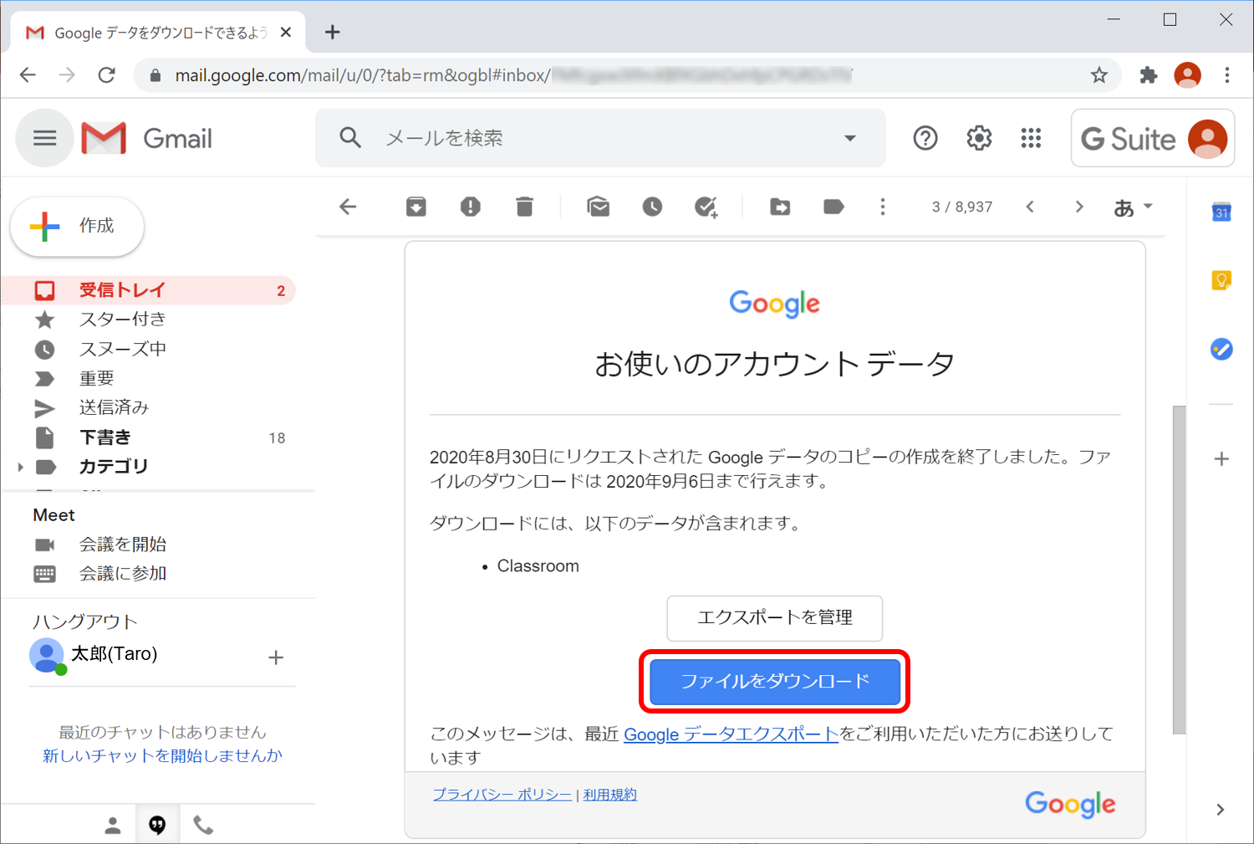Open Chrome extensions puzzle icon

click(1149, 75)
